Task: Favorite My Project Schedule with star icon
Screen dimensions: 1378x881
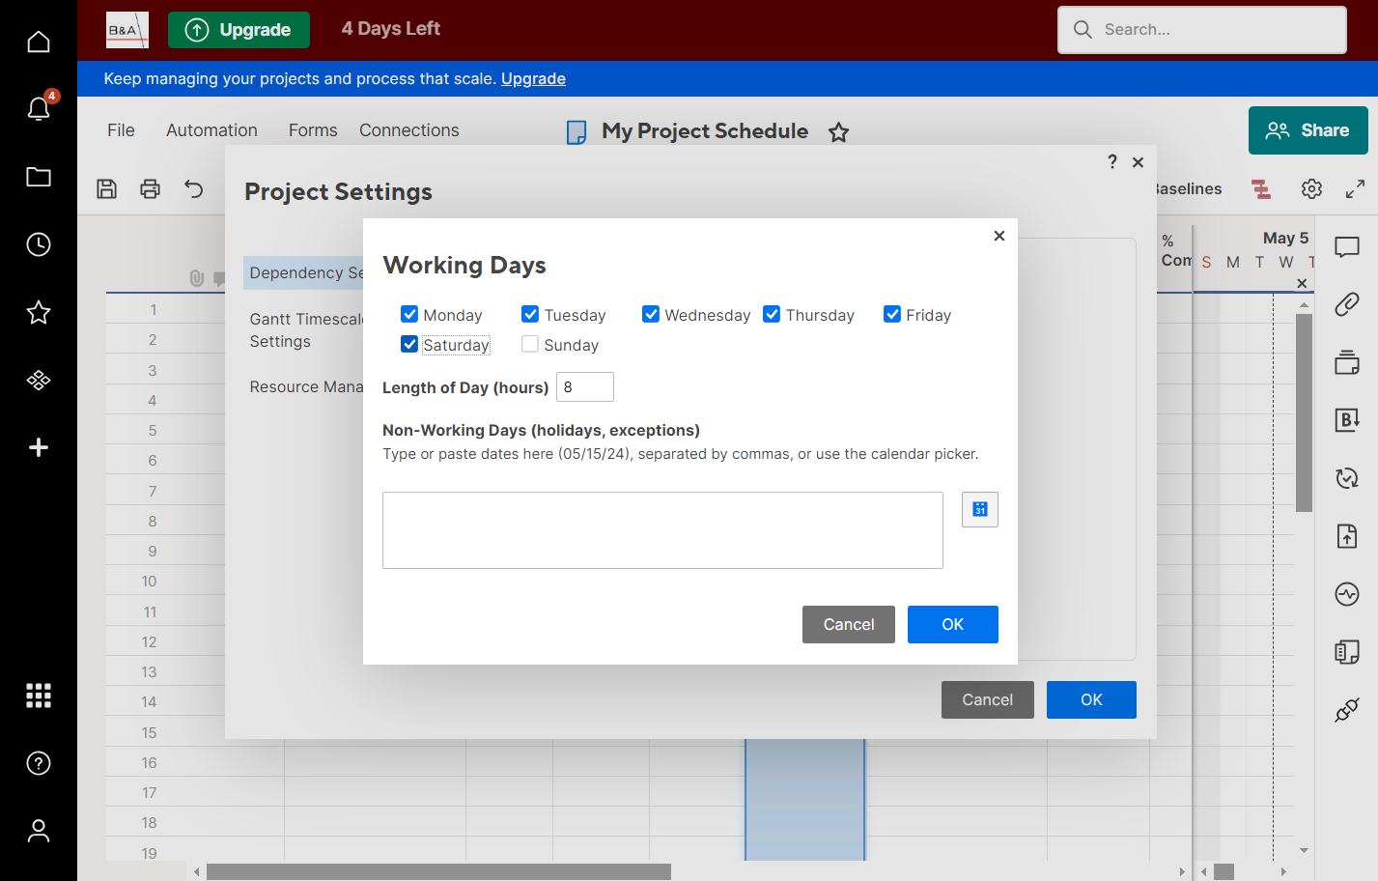Action: point(838,132)
